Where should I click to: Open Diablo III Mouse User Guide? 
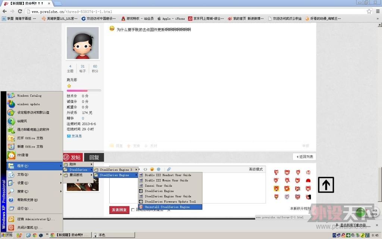pyautogui.click(x=170, y=180)
